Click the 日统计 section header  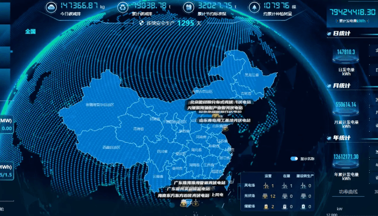342,33
